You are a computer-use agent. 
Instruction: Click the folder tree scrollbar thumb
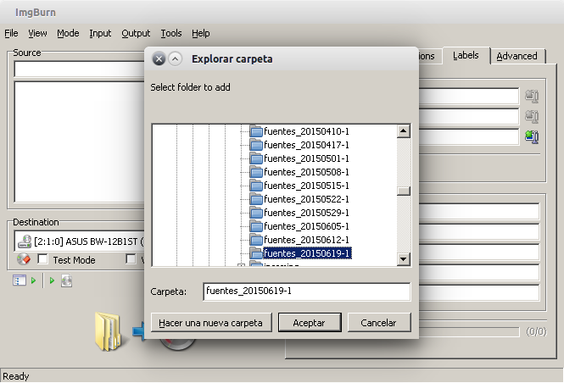tap(404, 191)
